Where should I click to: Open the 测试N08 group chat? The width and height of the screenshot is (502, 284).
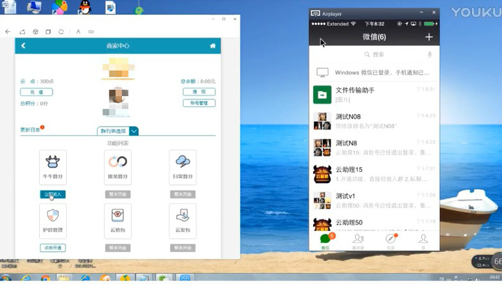tap(374, 121)
